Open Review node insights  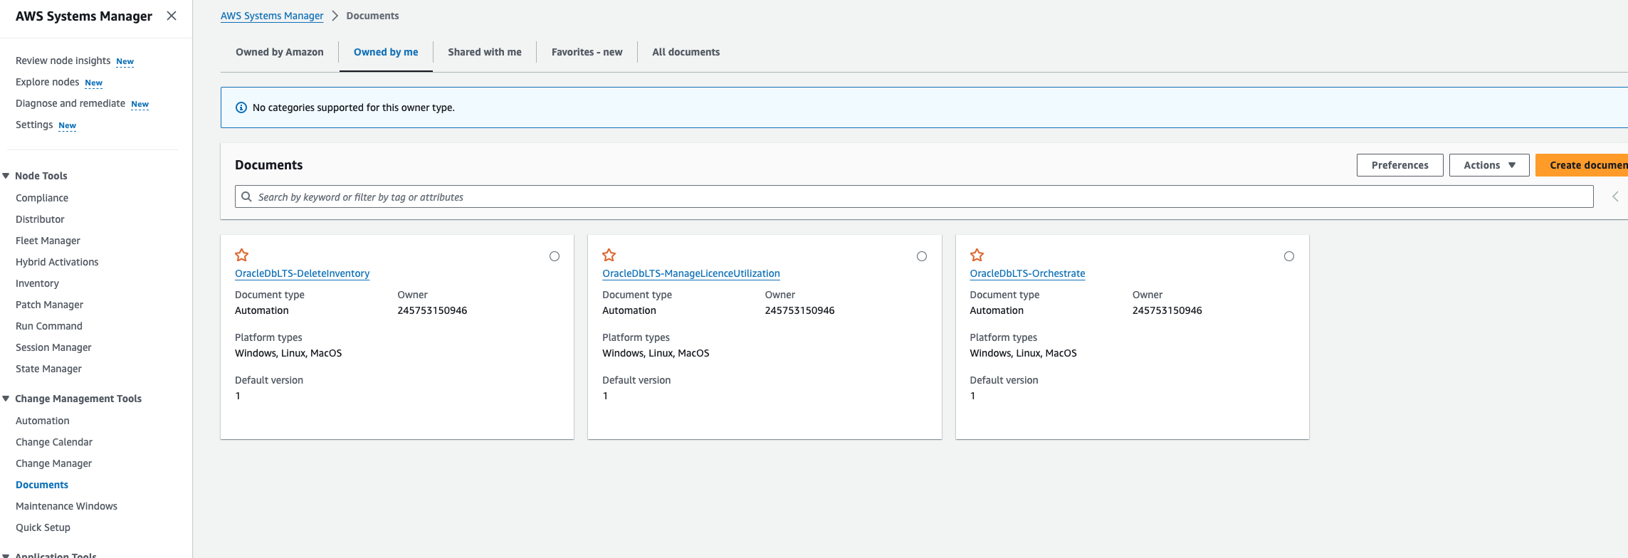pos(63,60)
